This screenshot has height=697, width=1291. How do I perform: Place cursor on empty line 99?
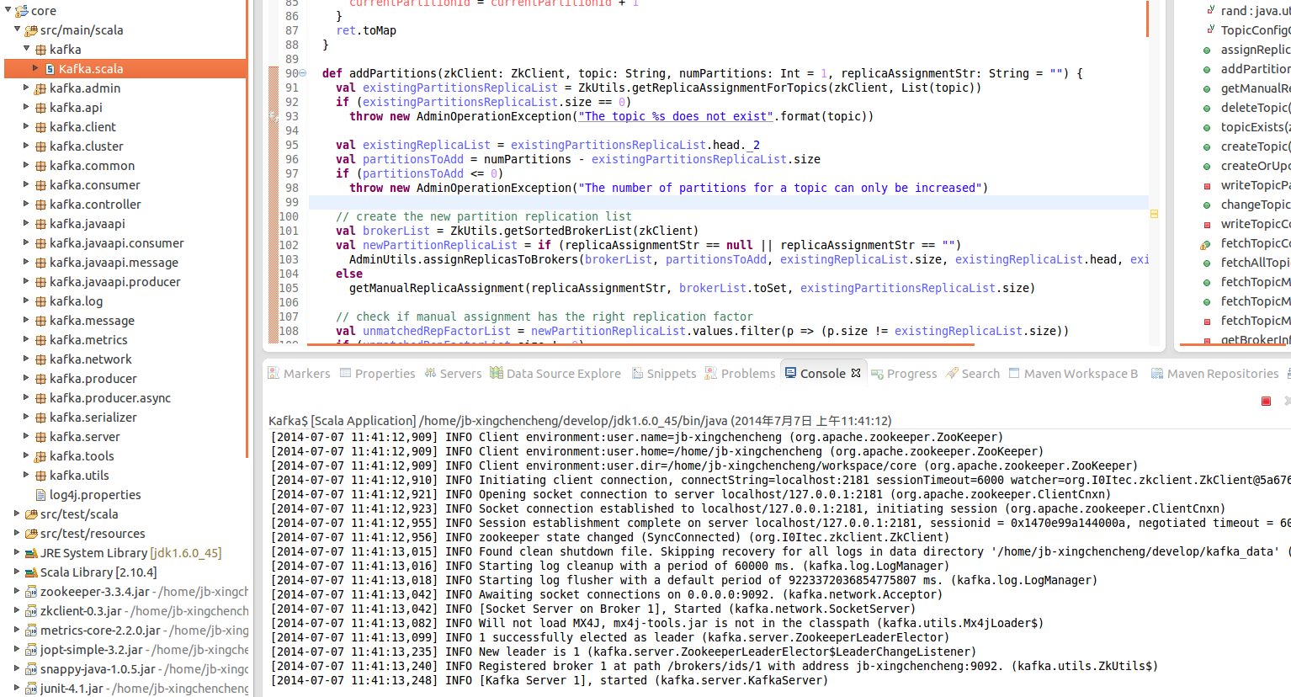728,202
